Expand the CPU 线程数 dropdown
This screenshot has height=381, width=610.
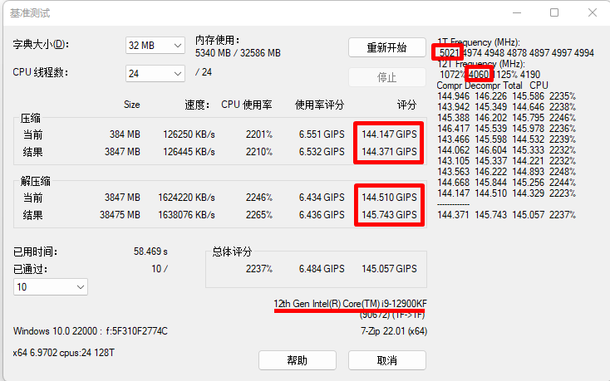click(x=155, y=74)
